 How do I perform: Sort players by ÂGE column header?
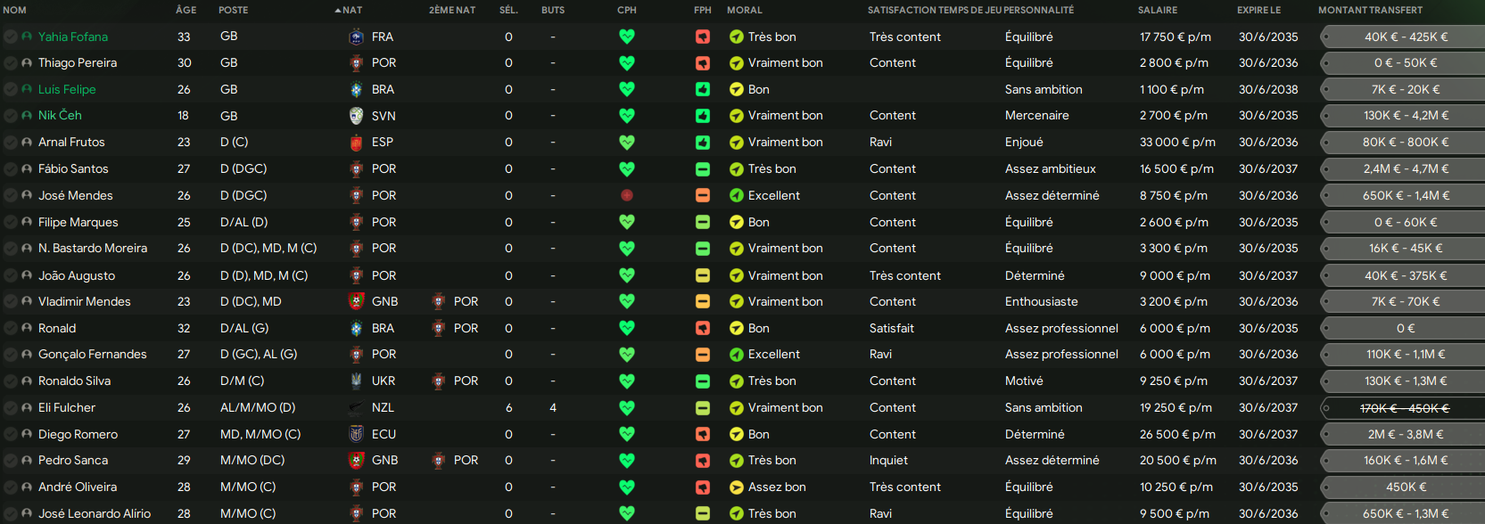tap(186, 10)
